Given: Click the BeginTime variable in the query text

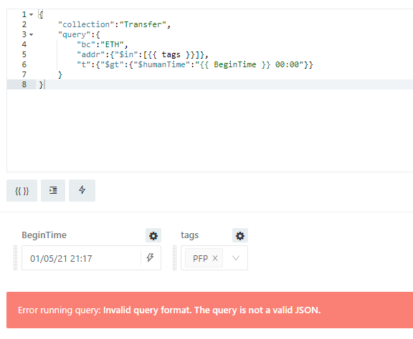Looking at the screenshot, I should (x=235, y=64).
